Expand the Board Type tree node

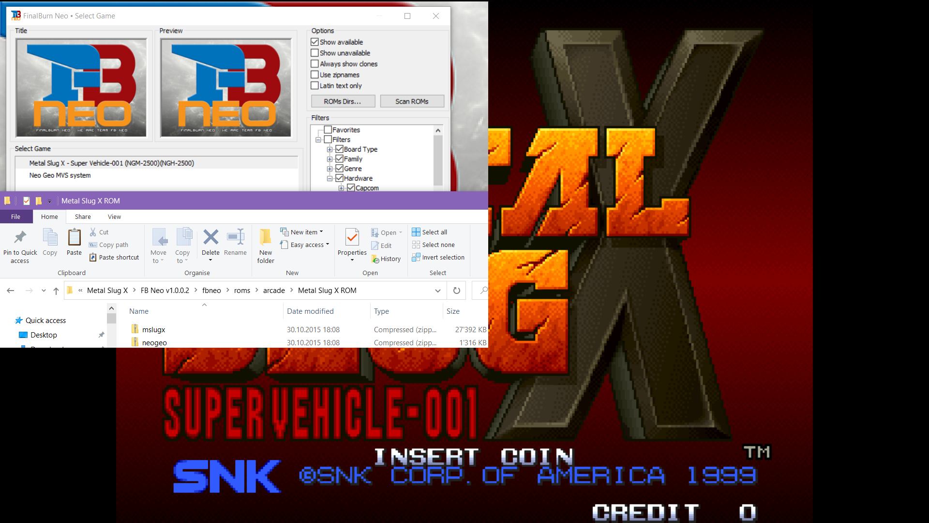(x=330, y=149)
